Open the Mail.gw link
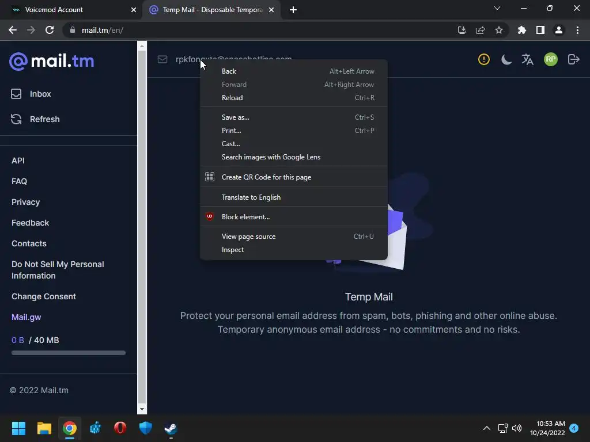Image resolution: width=590 pixels, height=442 pixels. (27, 317)
